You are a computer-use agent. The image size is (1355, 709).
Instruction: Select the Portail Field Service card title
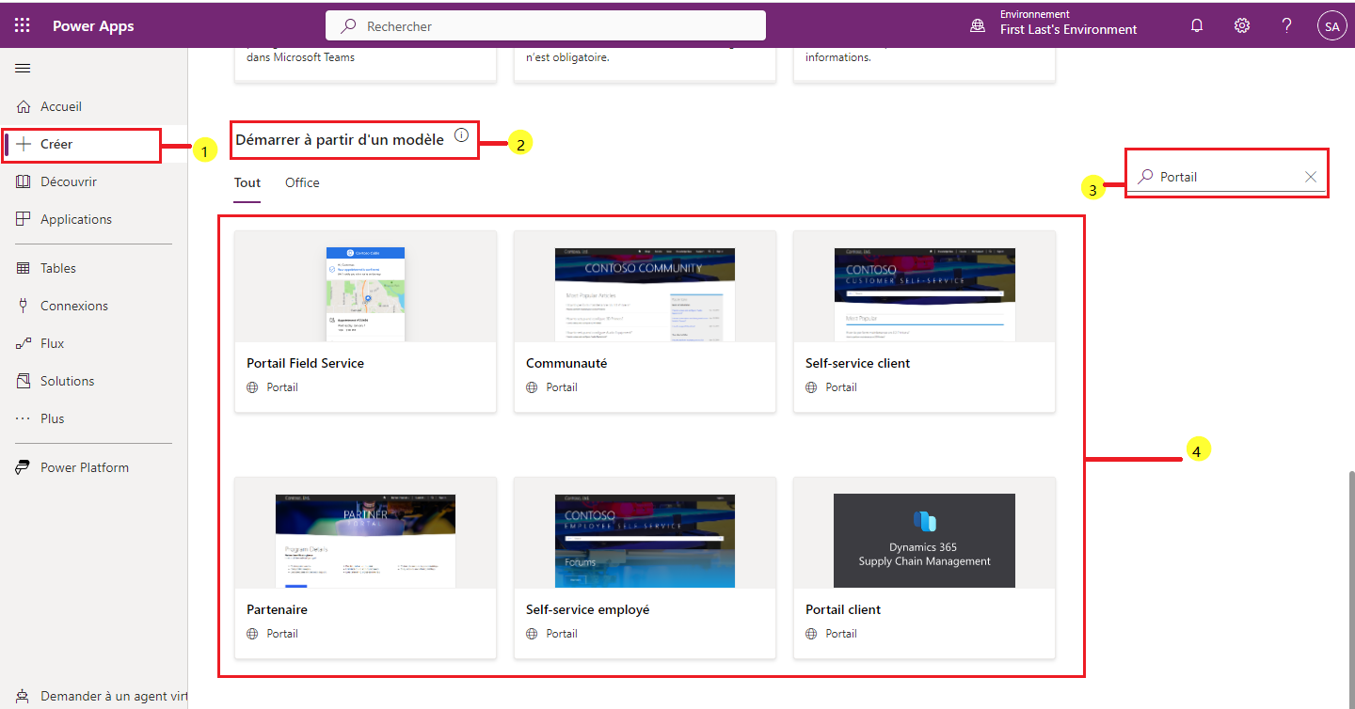(x=305, y=363)
